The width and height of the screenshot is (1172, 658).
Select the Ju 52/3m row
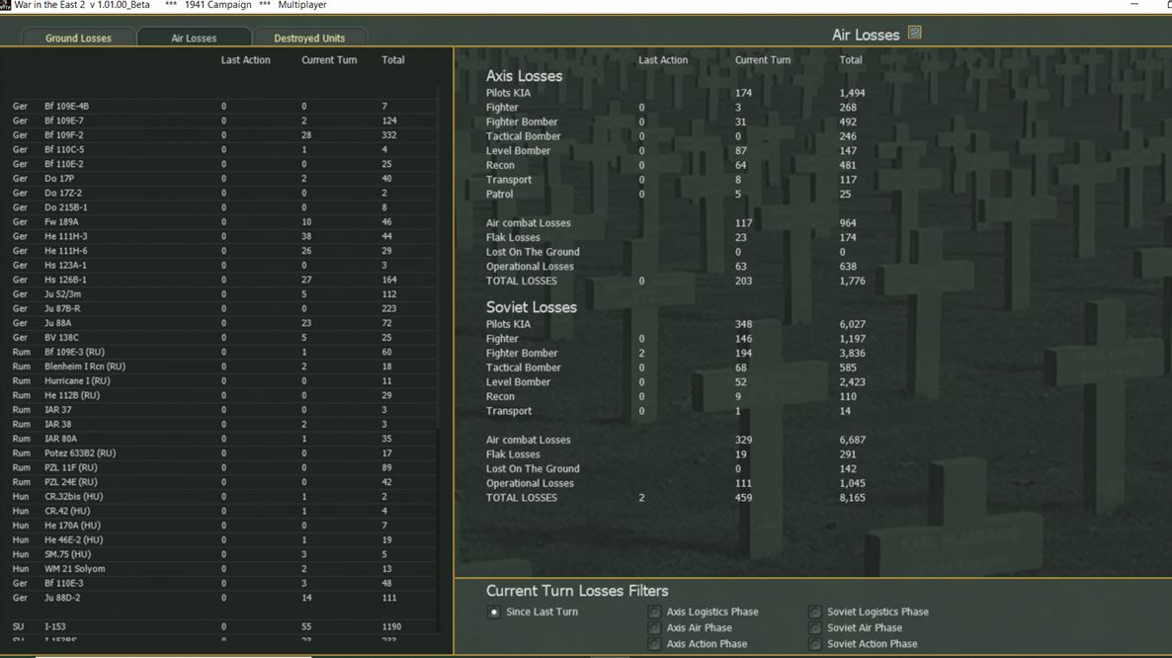point(222,294)
